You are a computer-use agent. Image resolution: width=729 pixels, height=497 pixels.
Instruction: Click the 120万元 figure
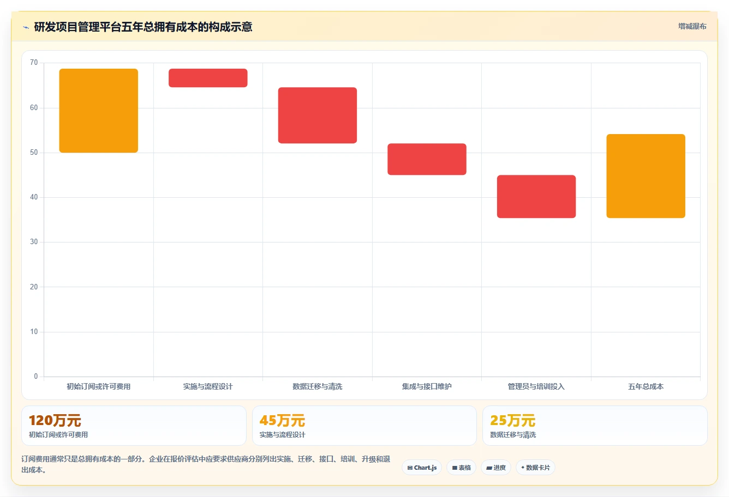pos(55,421)
